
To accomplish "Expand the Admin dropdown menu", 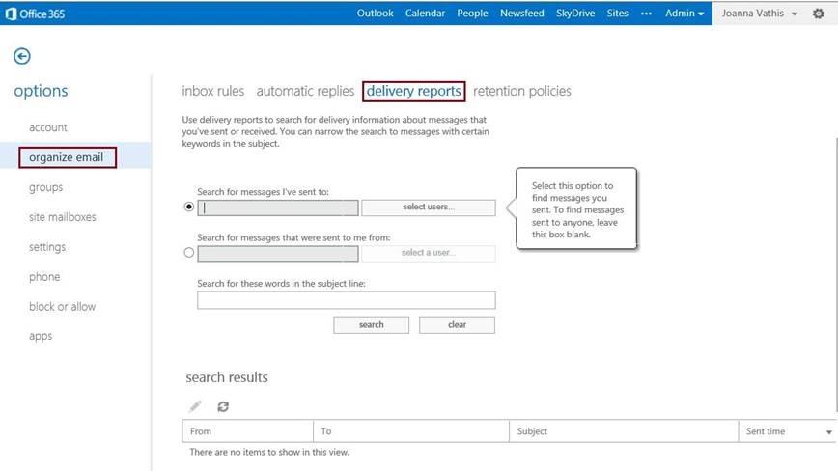I will 684,14.
